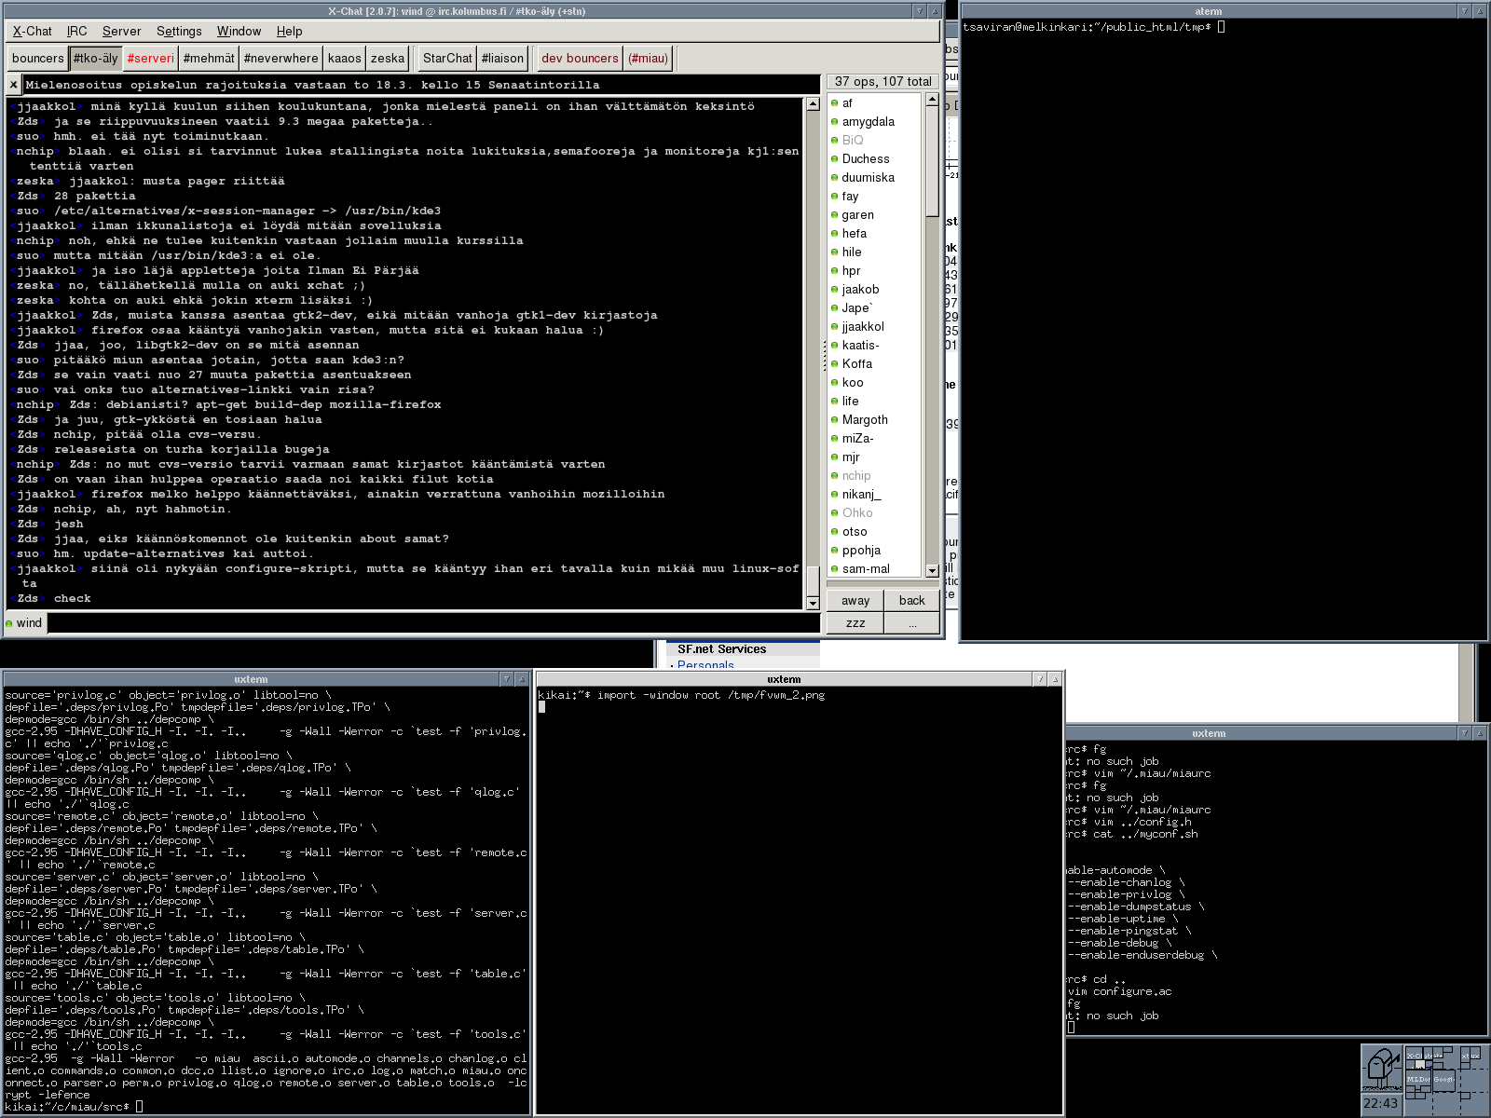Click the green status icon next to wind nickname

click(x=9, y=623)
